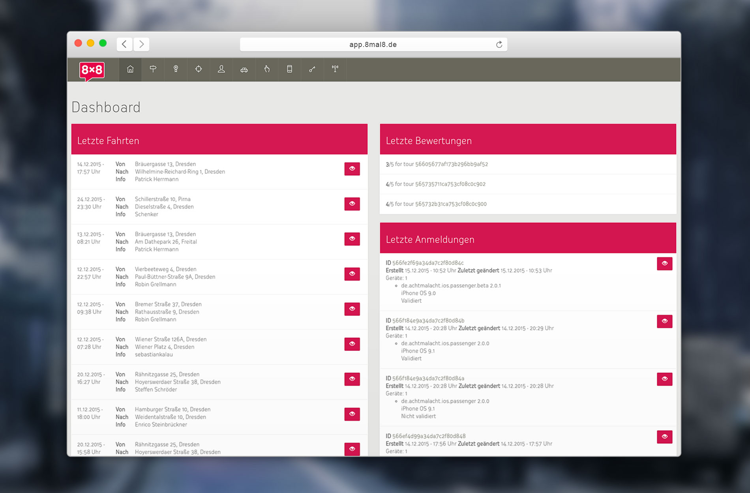Image resolution: width=750 pixels, height=493 pixels.
Task: Reload the page with refresh icon
Action: [499, 45]
